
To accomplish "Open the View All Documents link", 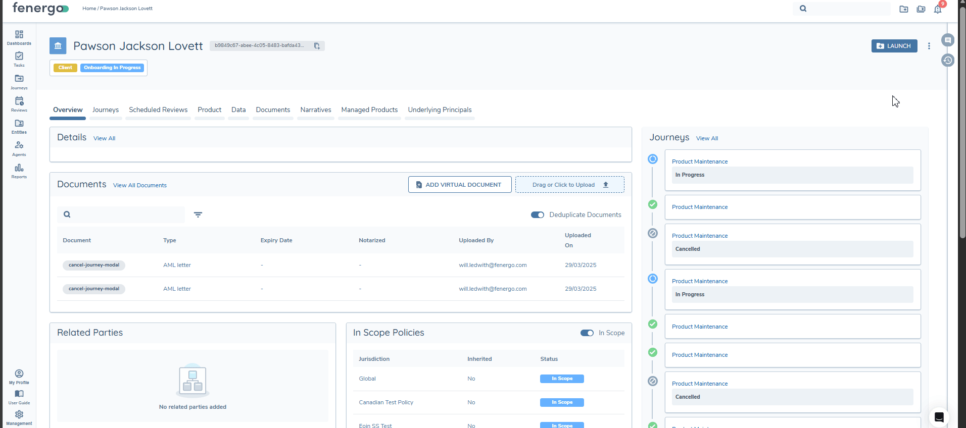I will click(x=140, y=185).
